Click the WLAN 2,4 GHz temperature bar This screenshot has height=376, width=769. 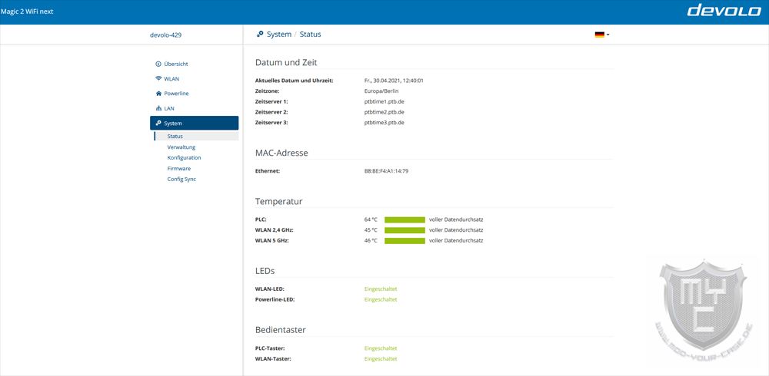point(404,230)
